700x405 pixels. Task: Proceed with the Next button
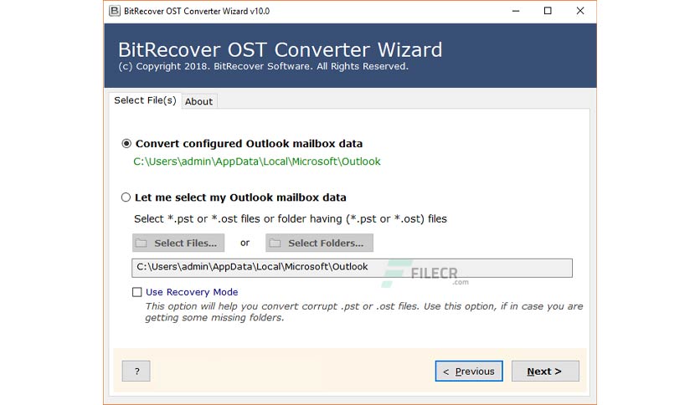tap(545, 371)
